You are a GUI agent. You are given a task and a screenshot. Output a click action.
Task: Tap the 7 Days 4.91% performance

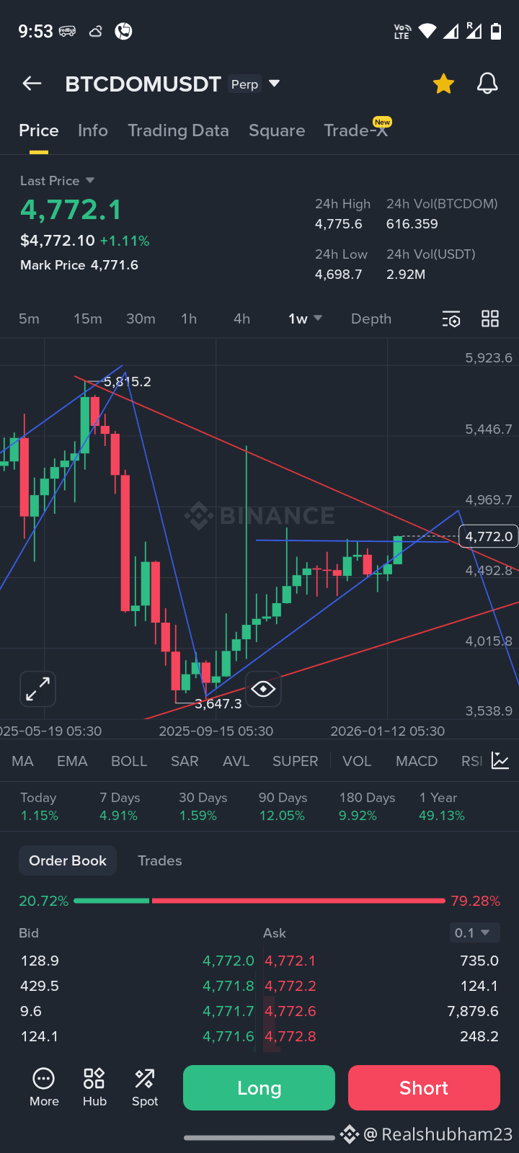coord(120,806)
